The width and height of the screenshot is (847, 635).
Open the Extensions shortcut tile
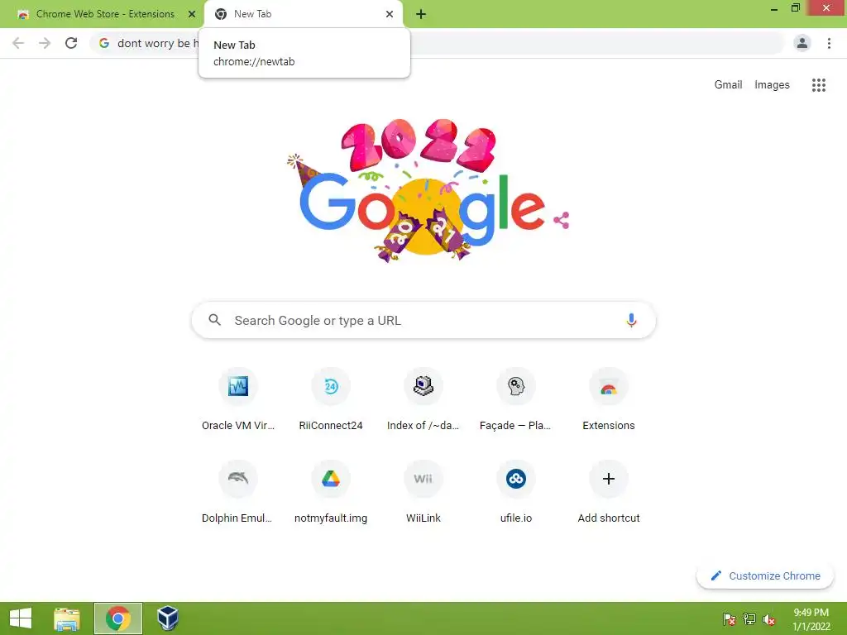[x=609, y=400]
